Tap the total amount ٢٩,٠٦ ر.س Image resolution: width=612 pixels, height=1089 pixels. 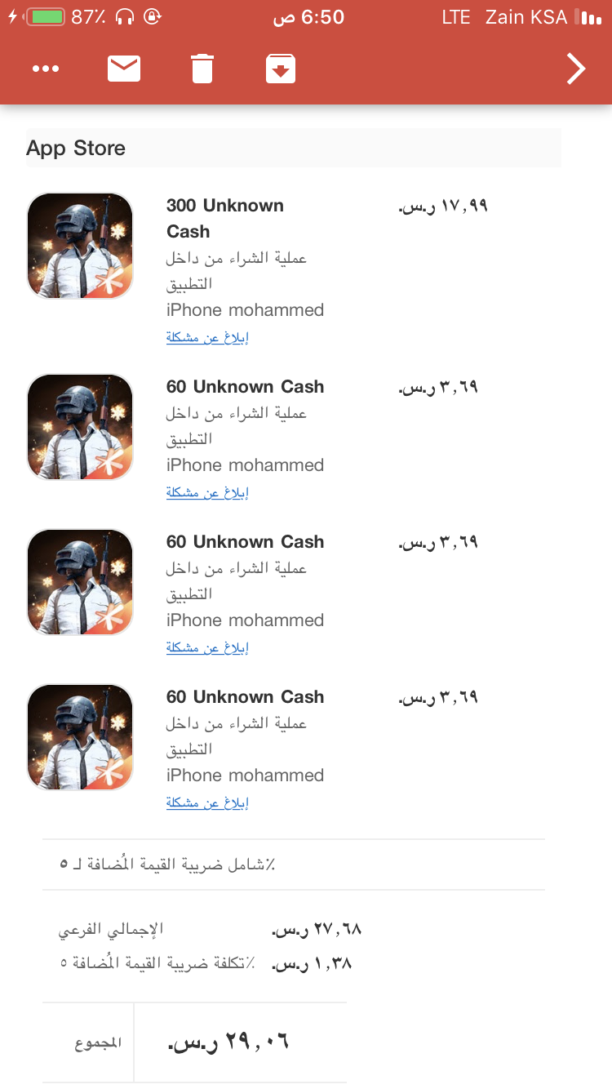click(229, 1042)
